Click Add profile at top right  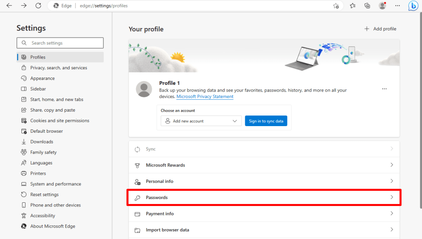tap(380, 28)
